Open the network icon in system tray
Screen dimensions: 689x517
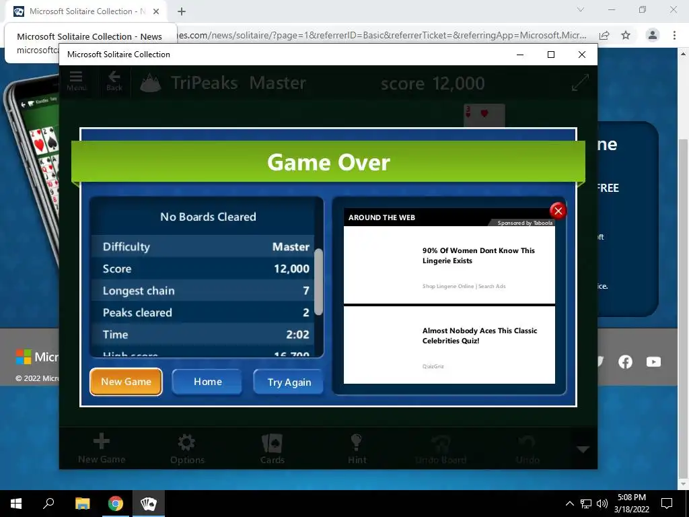[586, 504]
